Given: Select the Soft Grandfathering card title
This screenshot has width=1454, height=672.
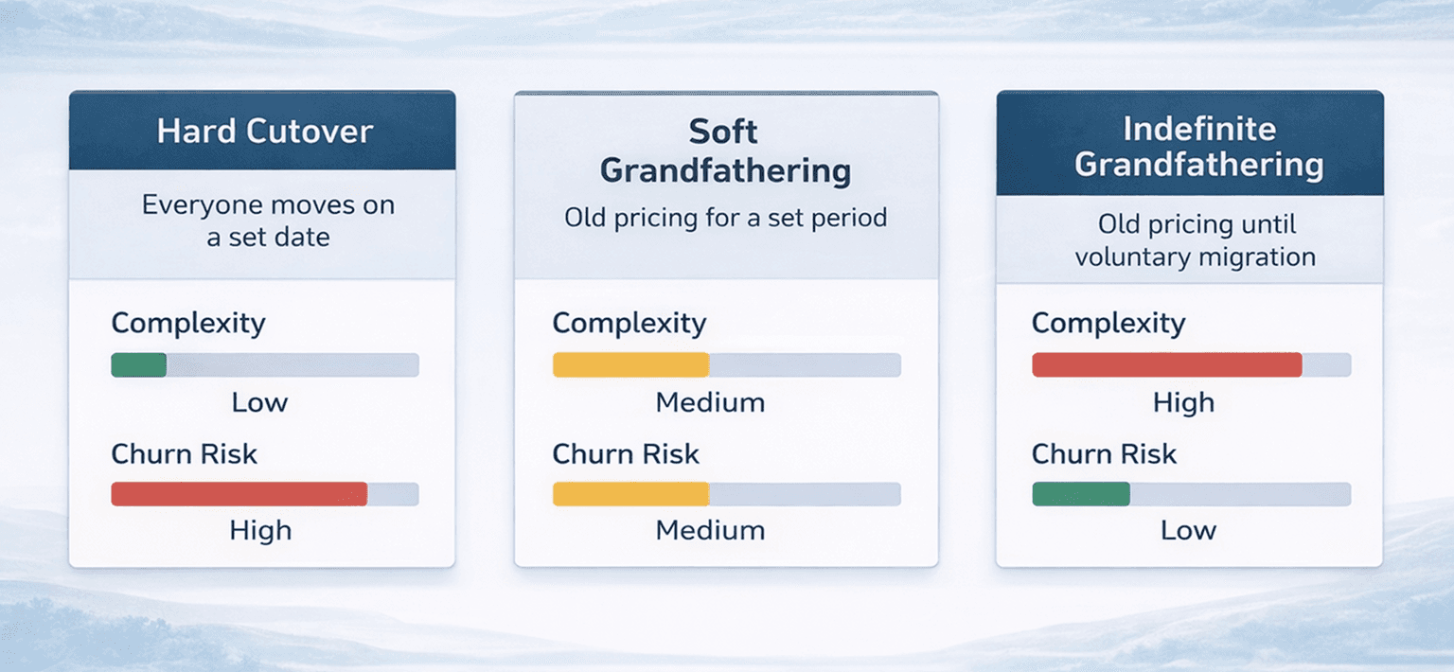Looking at the screenshot, I should [x=725, y=151].
